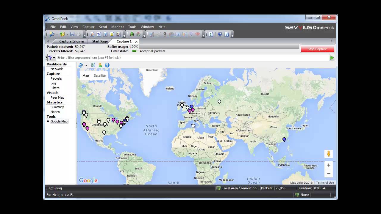Select Packets in the Capture section
This screenshot has width=381, height=214.
56,78
